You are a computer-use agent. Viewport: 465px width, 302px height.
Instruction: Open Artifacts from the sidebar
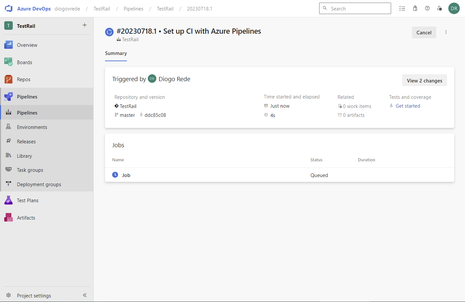click(x=26, y=218)
